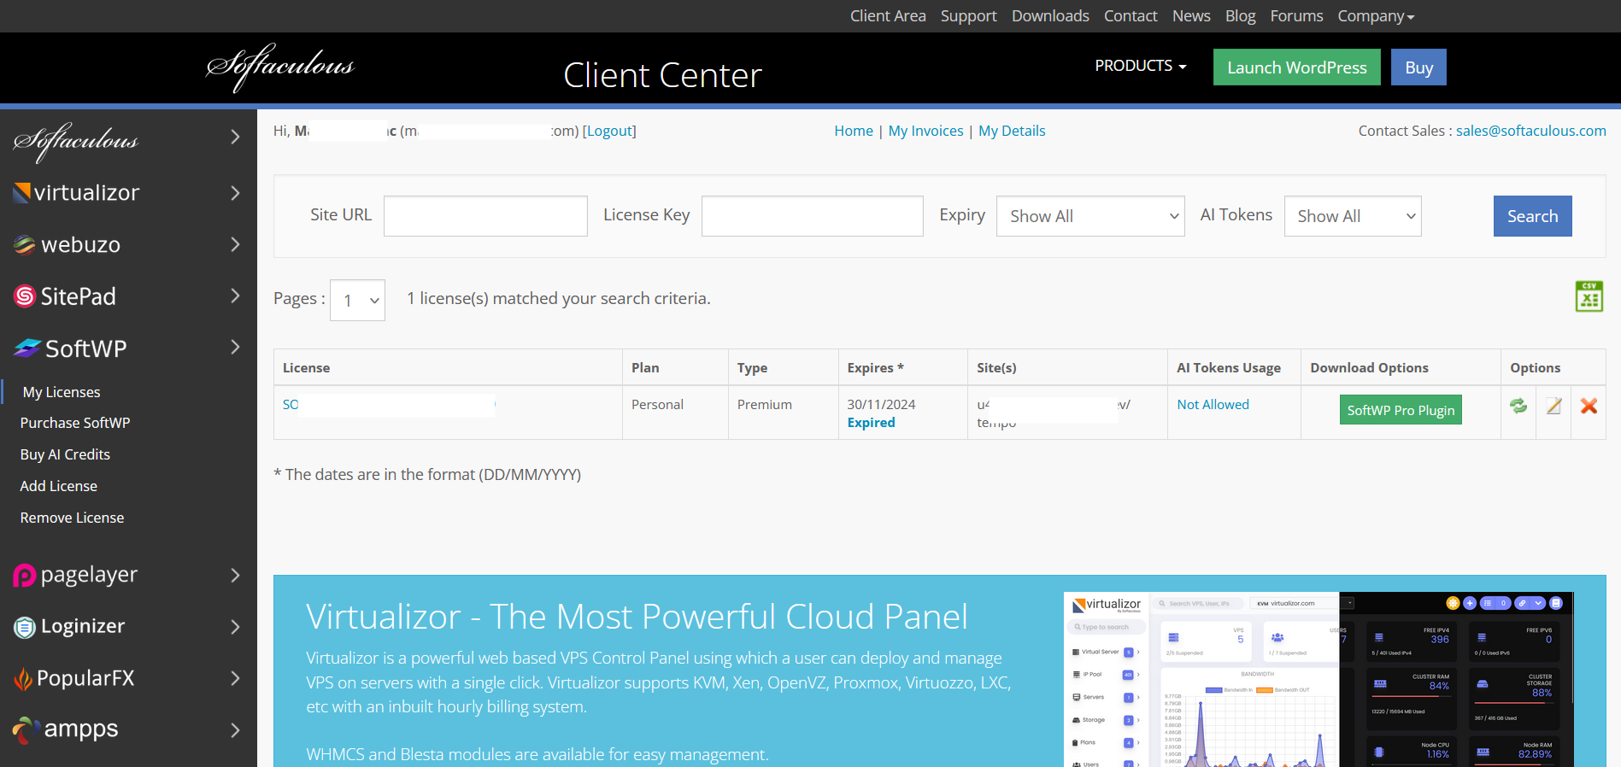Open Support in top navigation

click(968, 16)
